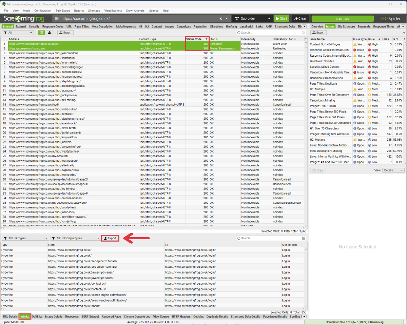Switch to tree view icon
The height and width of the screenshot is (325, 407).
tap(50, 33)
